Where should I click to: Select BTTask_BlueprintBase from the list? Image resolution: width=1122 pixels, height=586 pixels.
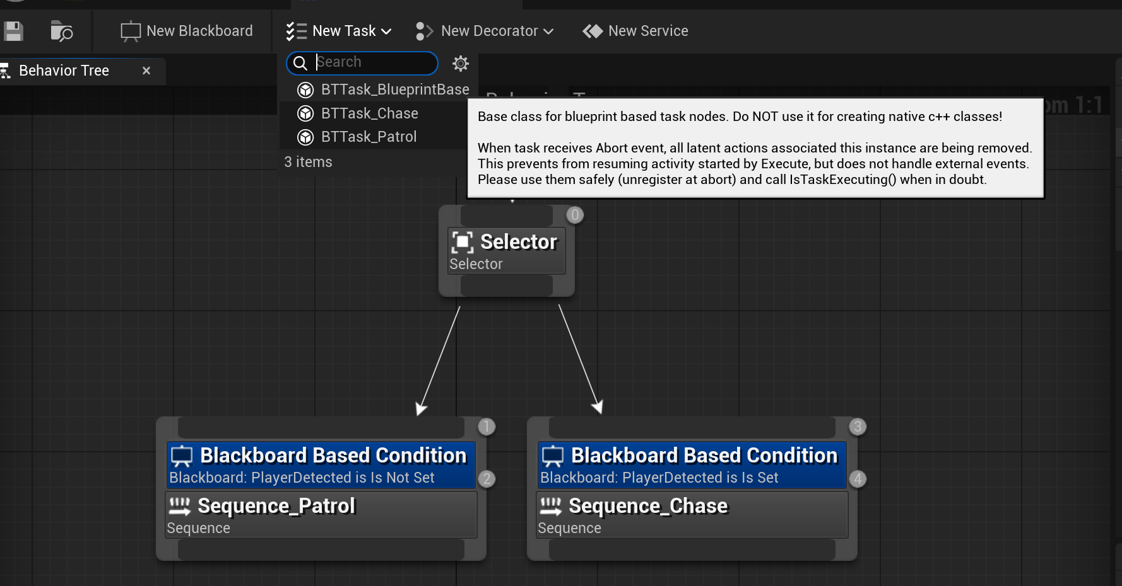[378, 90]
